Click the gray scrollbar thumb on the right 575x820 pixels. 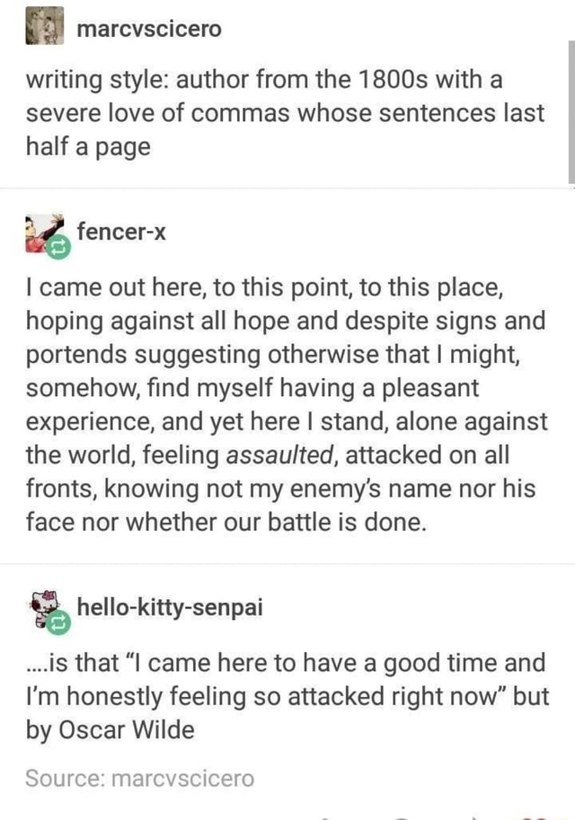pos(571,112)
